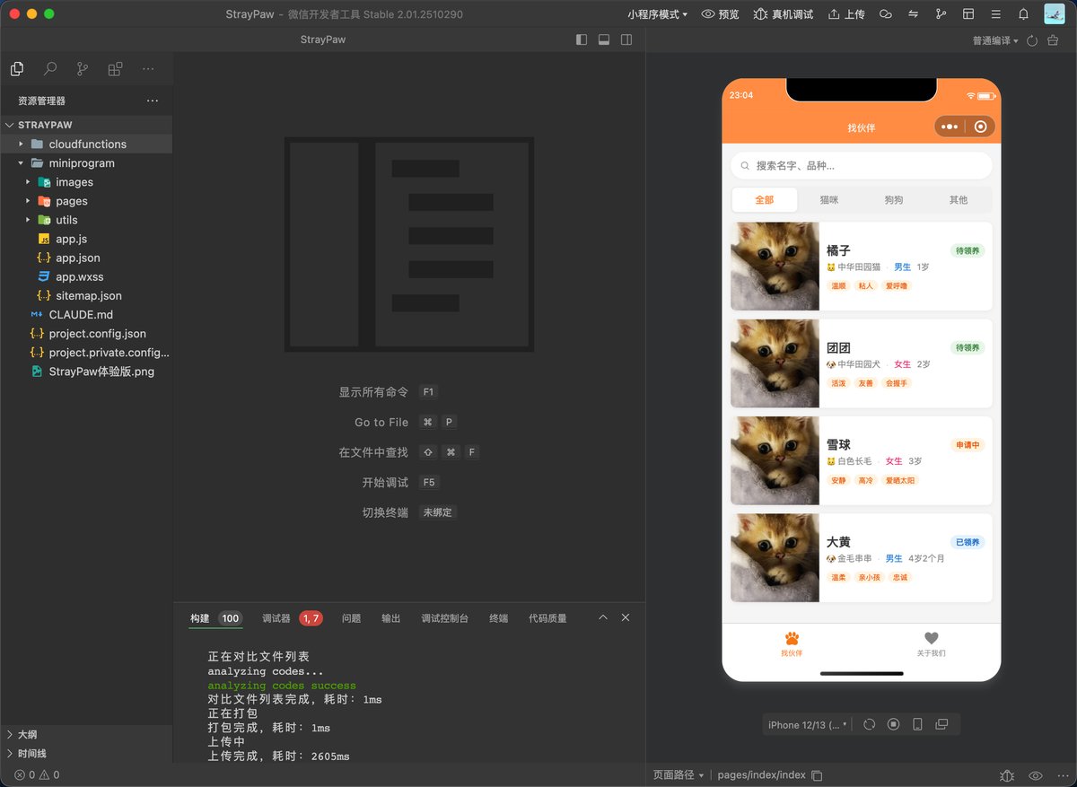This screenshot has height=787, width=1077.
Task: Switch to the 调试控制台 tab
Action: coord(445,618)
